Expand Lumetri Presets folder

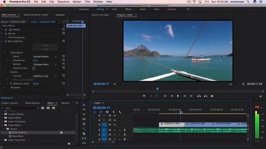[x=2, y=114]
